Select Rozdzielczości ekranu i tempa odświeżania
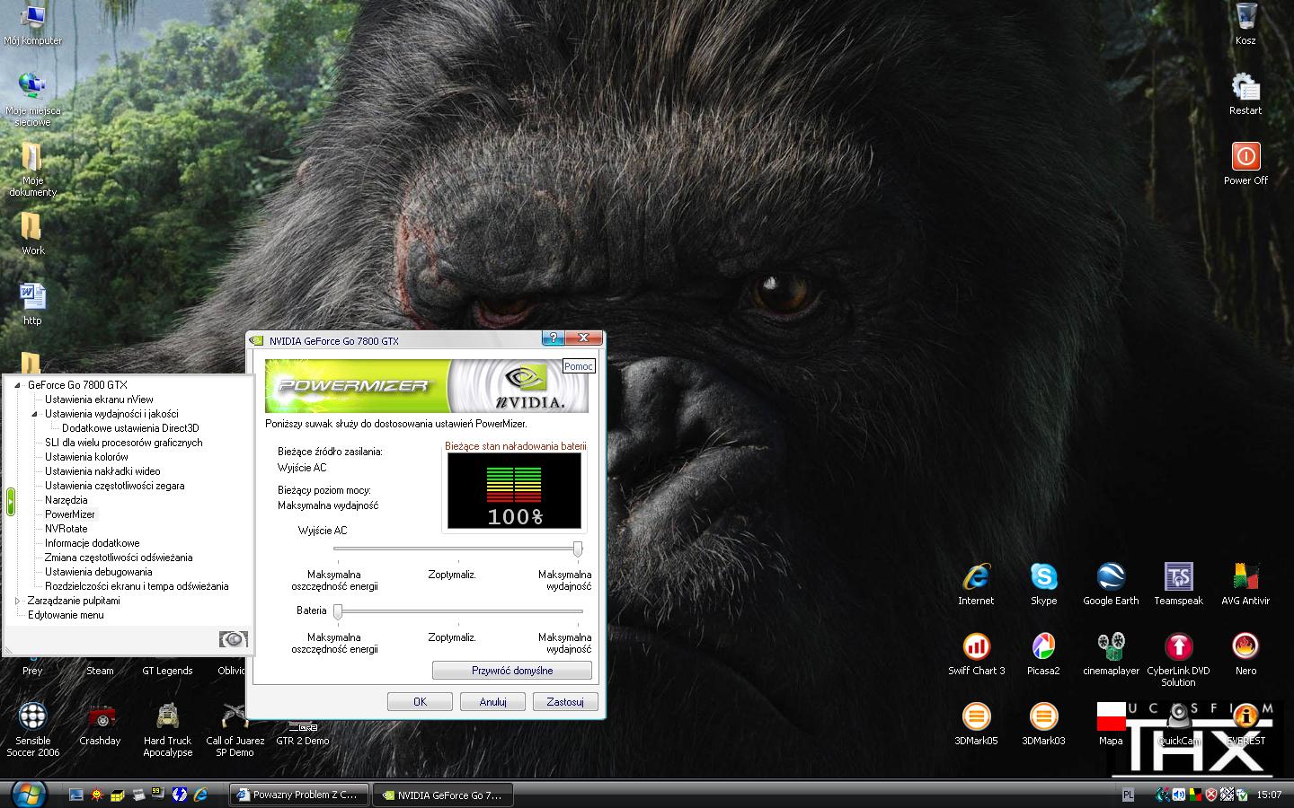Image resolution: width=1294 pixels, height=808 pixels. (137, 586)
